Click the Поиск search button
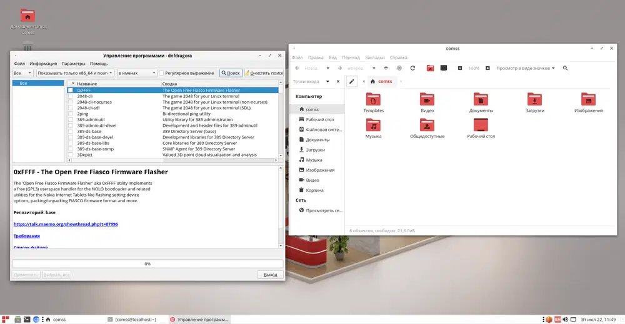This screenshot has height=324, width=625. click(231, 73)
